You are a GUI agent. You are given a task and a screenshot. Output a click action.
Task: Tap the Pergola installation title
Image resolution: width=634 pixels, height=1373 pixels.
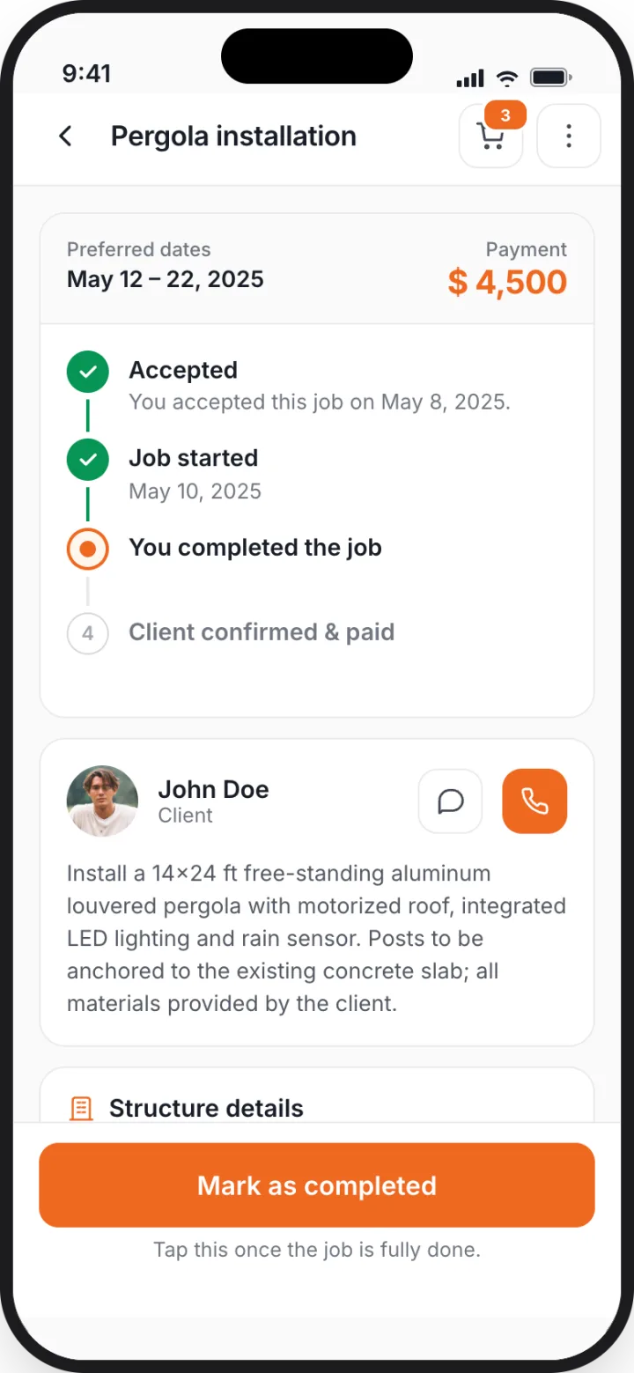click(233, 137)
